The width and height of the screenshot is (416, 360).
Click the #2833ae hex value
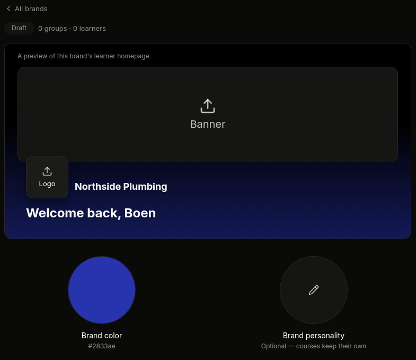tap(102, 346)
